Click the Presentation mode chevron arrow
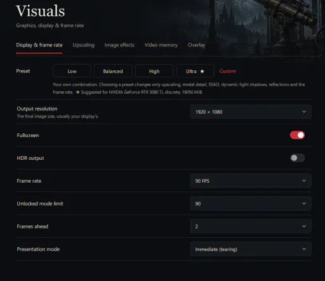Image resolution: width=325 pixels, height=281 pixels. [304, 249]
